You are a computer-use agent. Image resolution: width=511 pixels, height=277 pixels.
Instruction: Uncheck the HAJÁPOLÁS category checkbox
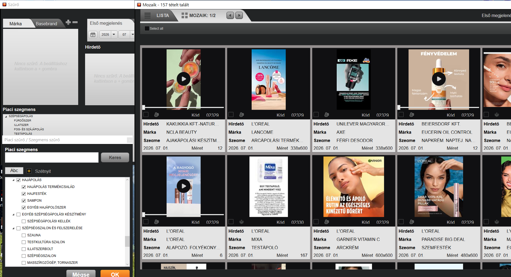[18, 180]
